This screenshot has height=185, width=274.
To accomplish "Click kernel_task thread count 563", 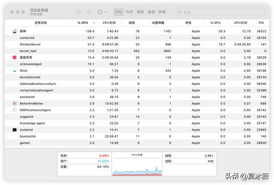I will point(137,51).
